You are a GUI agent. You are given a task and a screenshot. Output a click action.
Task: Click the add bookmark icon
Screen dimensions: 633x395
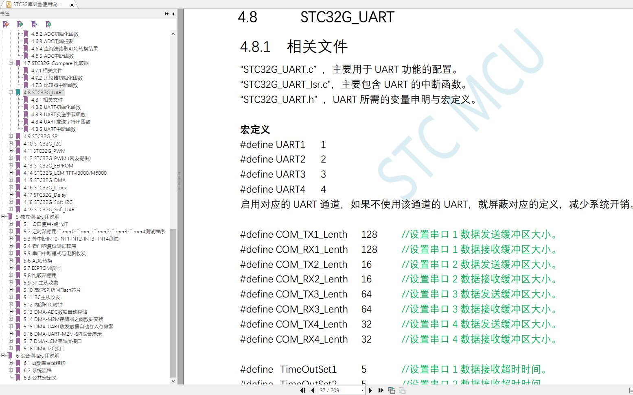coord(20,24)
